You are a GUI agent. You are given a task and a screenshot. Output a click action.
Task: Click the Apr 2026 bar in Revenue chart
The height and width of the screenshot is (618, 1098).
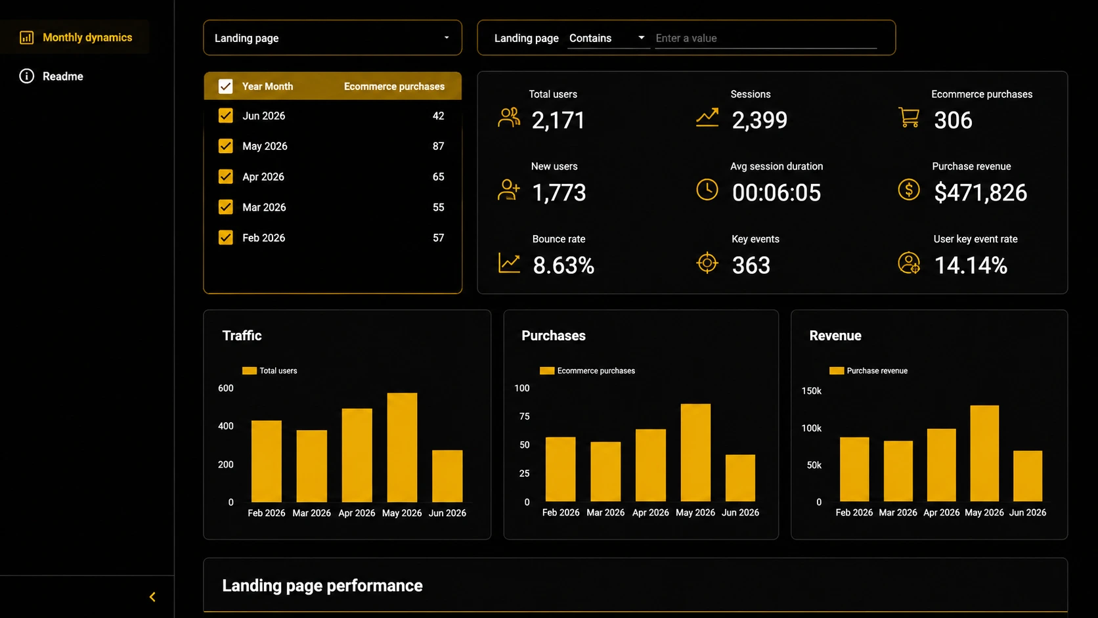pos(941,466)
